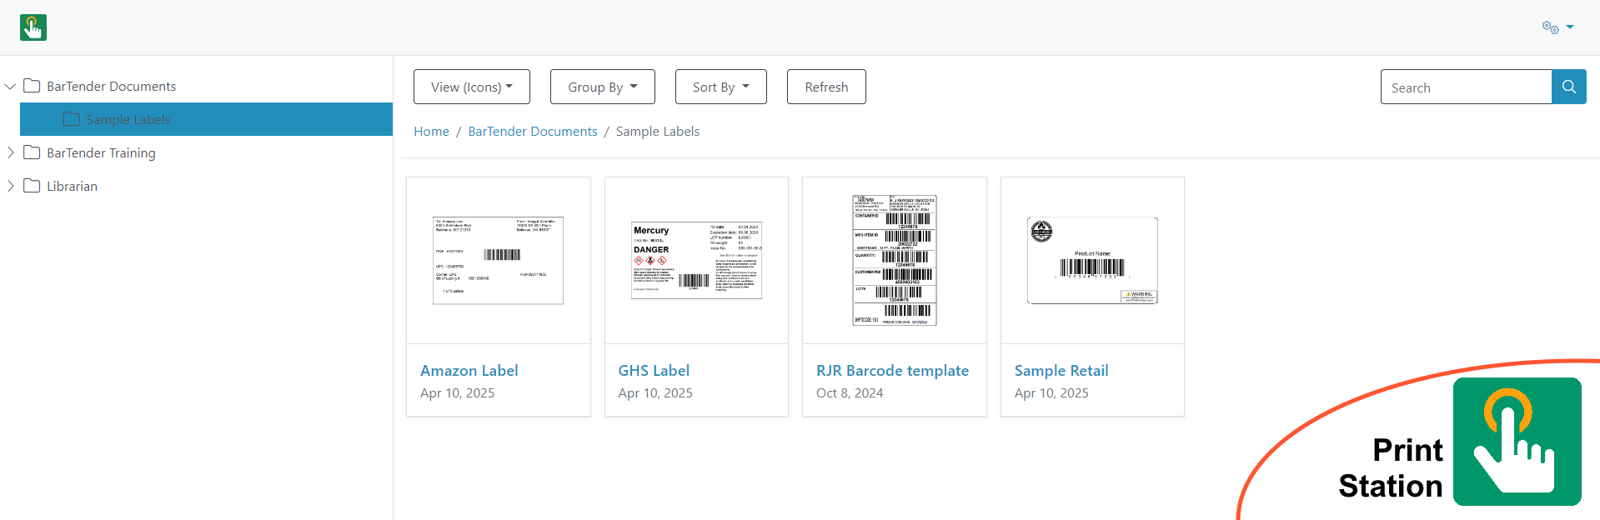Screen dimensions: 1600x520
Task: Go to Home breadcrumb link
Action: pyautogui.click(x=431, y=132)
